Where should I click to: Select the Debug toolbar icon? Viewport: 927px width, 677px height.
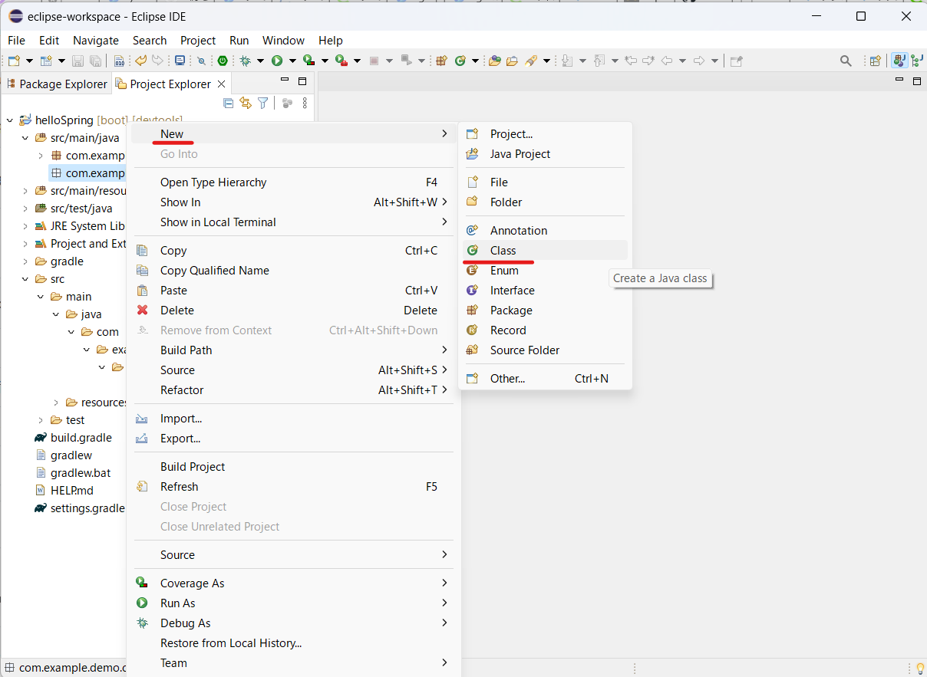coord(245,60)
